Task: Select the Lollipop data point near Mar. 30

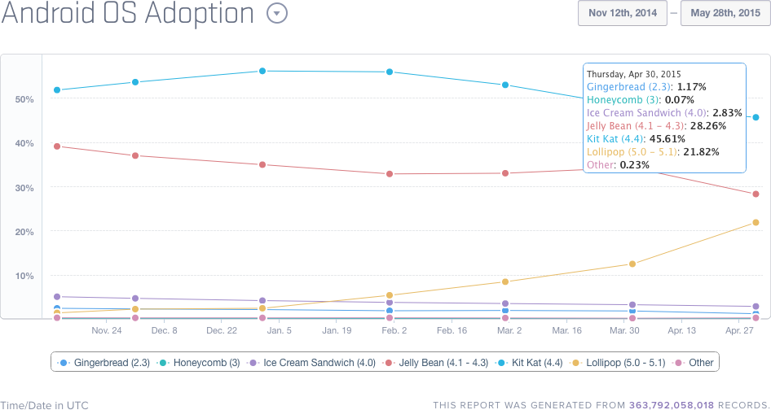Action: tap(632, 264)
